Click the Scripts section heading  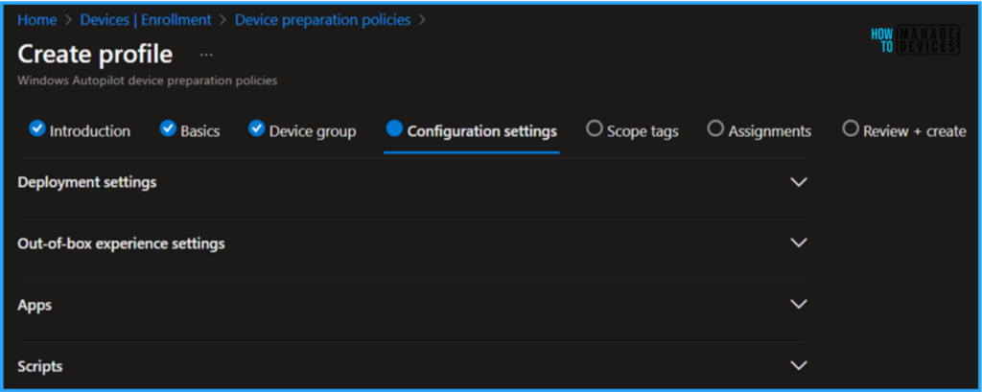[40, 366]
